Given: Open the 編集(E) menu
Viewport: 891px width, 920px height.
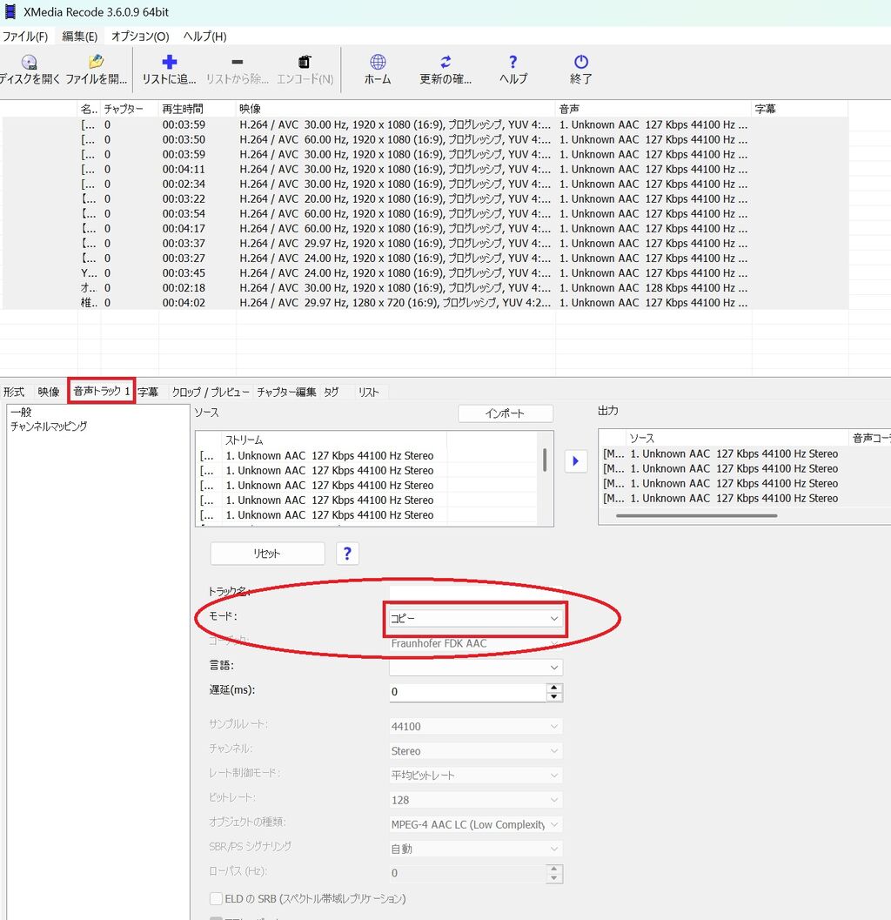Looking at the screenshot, I should point(80,37).
